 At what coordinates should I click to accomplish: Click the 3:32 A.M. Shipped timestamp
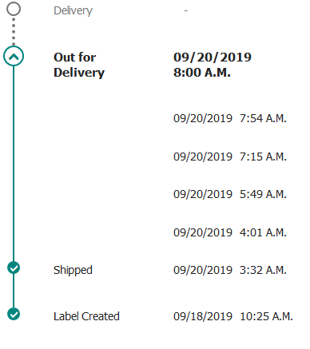click(x=230, y=270)
